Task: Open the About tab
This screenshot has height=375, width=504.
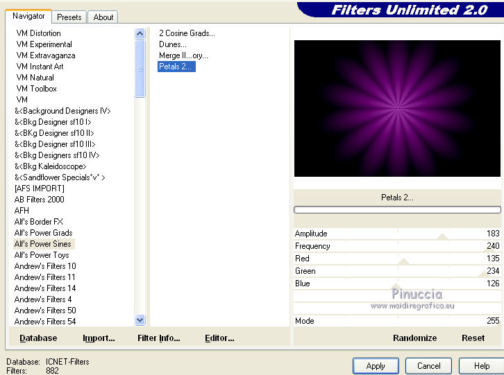Action: [x=103, y=17]
